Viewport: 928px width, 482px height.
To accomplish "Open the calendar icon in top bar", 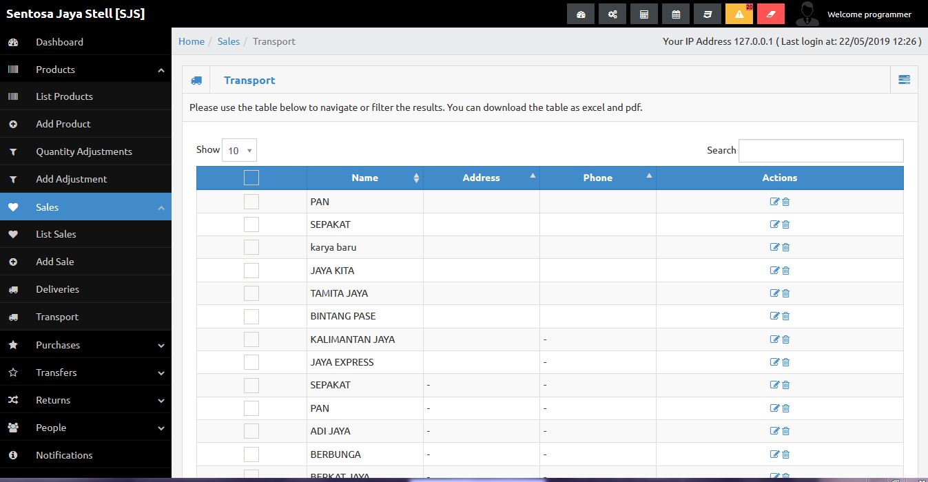I will 676,14.
